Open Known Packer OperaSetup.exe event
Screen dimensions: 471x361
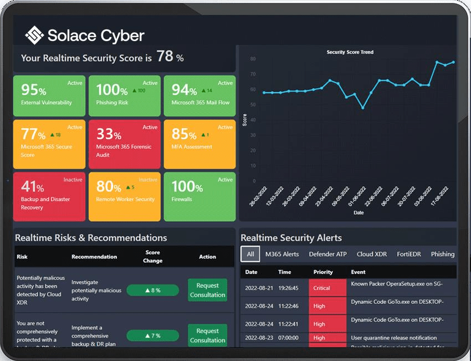coord(397,283)
